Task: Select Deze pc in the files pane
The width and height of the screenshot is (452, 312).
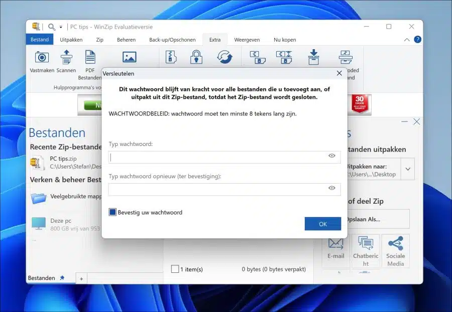Action: (66, 225)
